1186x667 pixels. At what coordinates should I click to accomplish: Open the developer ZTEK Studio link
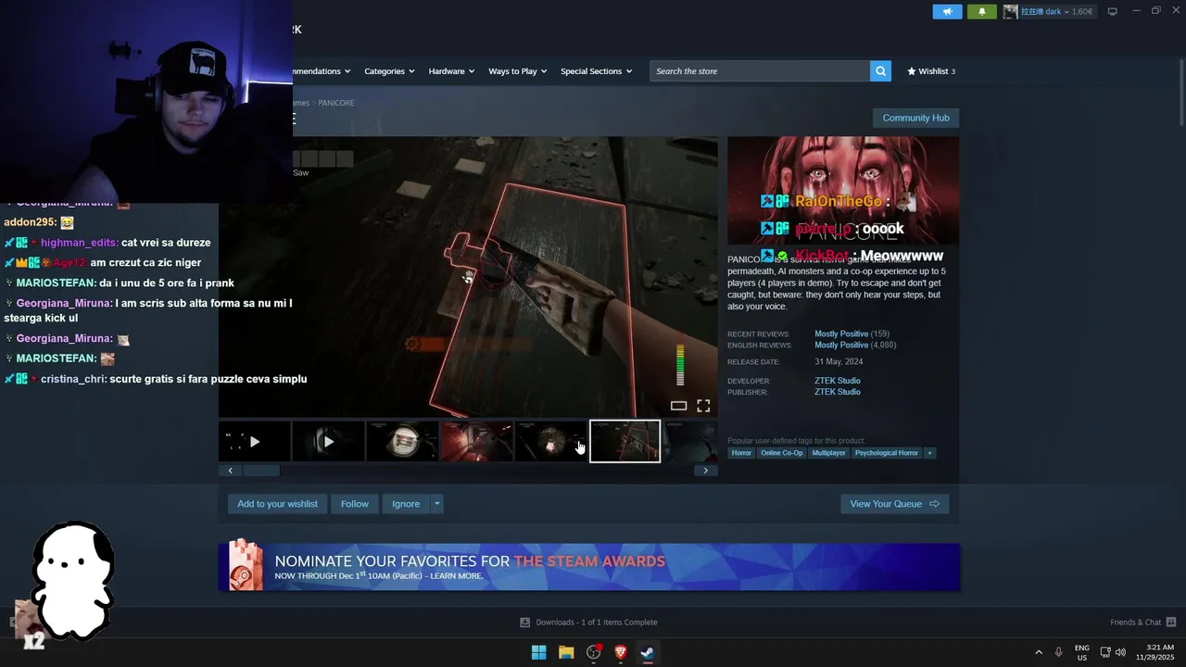click(838, 381)
